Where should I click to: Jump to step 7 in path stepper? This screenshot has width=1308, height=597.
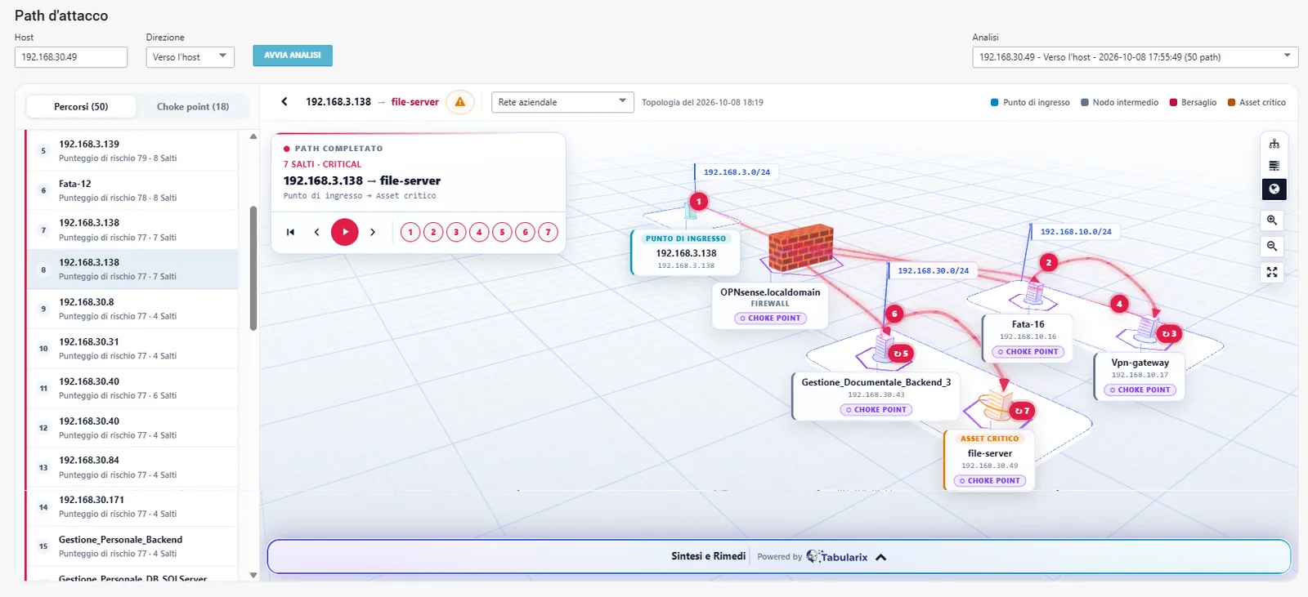point(548,232)
